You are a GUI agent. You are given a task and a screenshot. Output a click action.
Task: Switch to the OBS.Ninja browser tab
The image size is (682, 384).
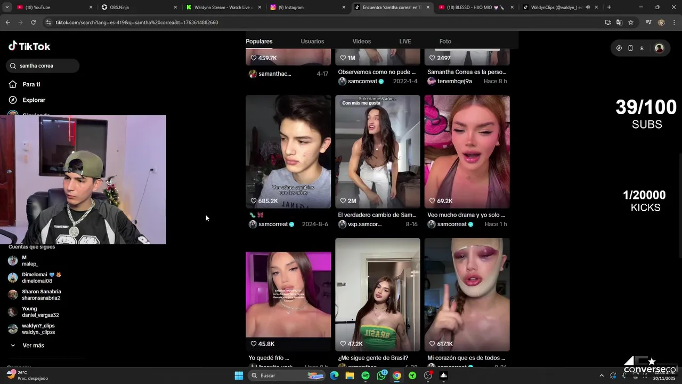tap(139, 7)
